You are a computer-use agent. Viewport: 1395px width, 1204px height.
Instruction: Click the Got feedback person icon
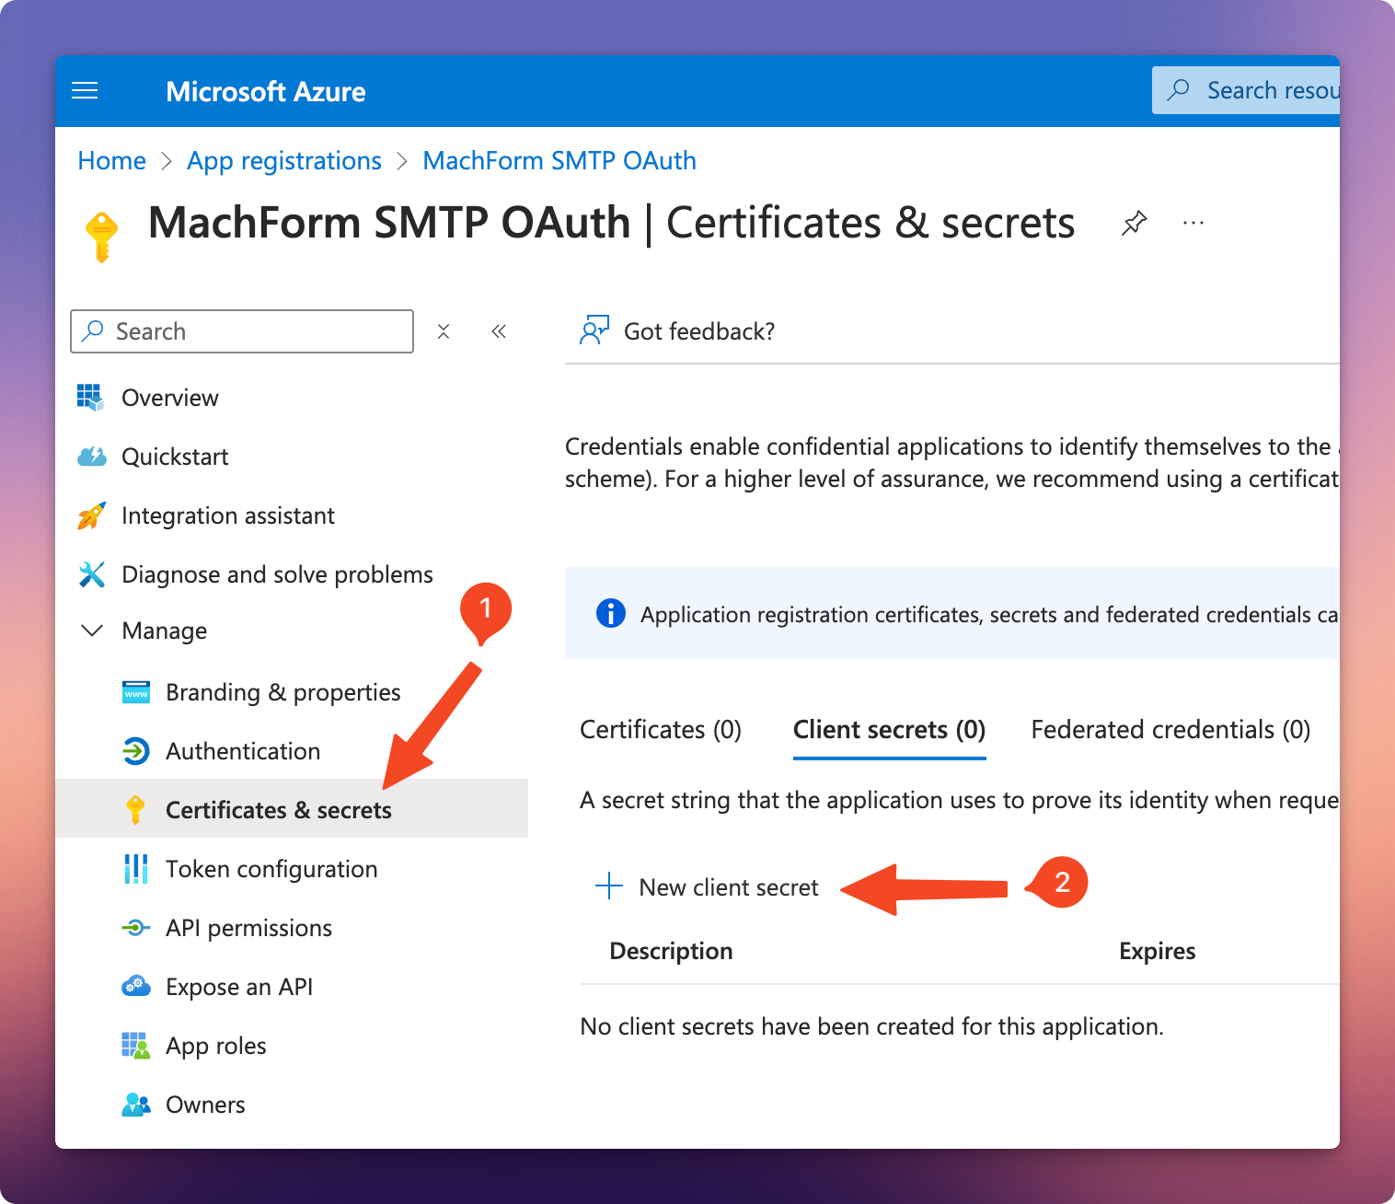[x=594, y=330]
